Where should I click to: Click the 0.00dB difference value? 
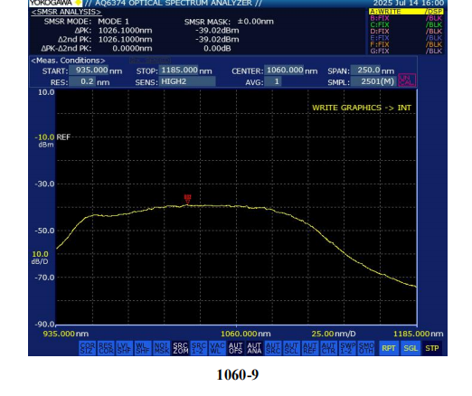point(217,49)
